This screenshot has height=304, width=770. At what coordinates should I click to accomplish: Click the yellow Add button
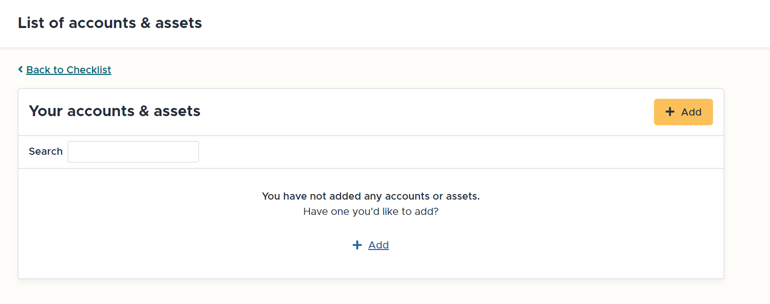pos(683,112)
